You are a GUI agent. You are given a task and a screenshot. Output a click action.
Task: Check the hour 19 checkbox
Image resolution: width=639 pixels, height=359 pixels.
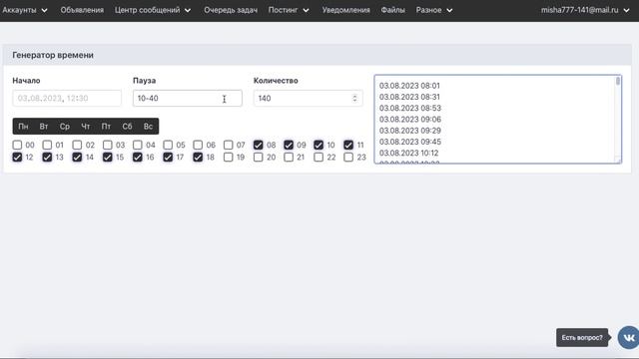pyautogui.click(x=229, y=158)
